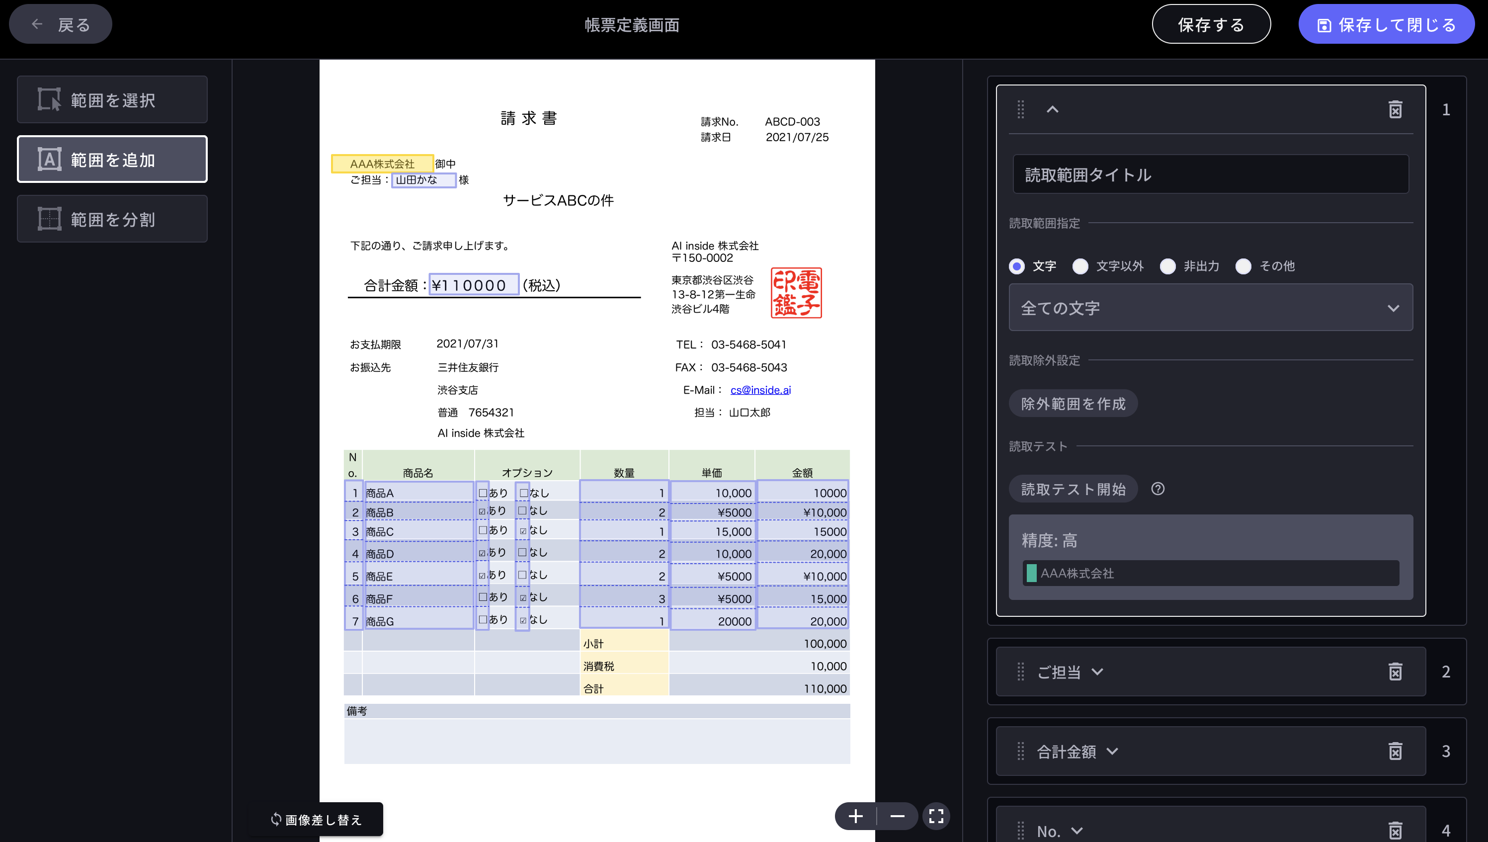This screenshot has height=842, width=1488.
Task: Click the 画像差し替え button
Action: coord(316,819)
